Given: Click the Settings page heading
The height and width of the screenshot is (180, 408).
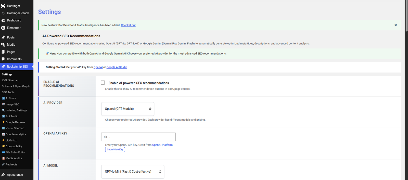Looking at the screenshot, I should point(49,12).
